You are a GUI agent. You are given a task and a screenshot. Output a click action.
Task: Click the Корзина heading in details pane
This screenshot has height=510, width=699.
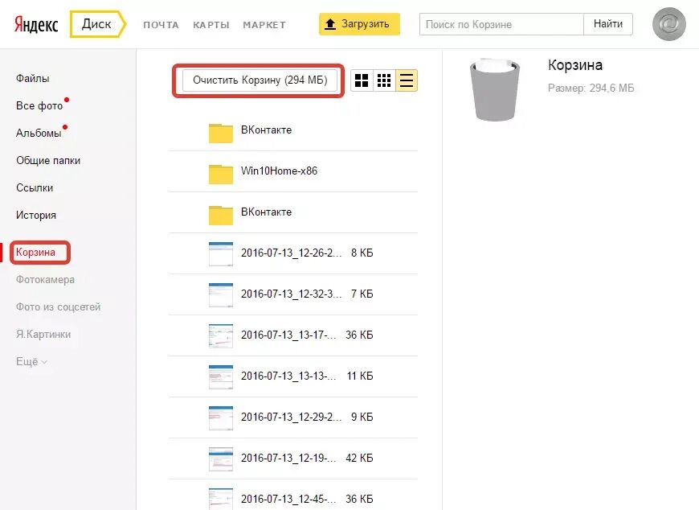[575, 65]
